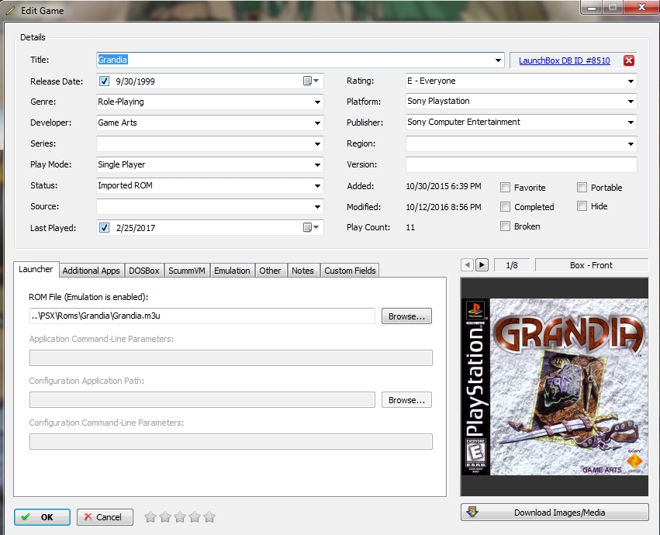660x535 pixels.
Task: Expand the Play Mode dropdown
Action: click(x=317, y=164)
